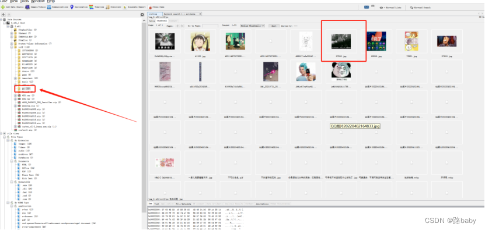Open the File Metadata tab
This screenshot has width=485, height=230.
click(x=183, y=204)
